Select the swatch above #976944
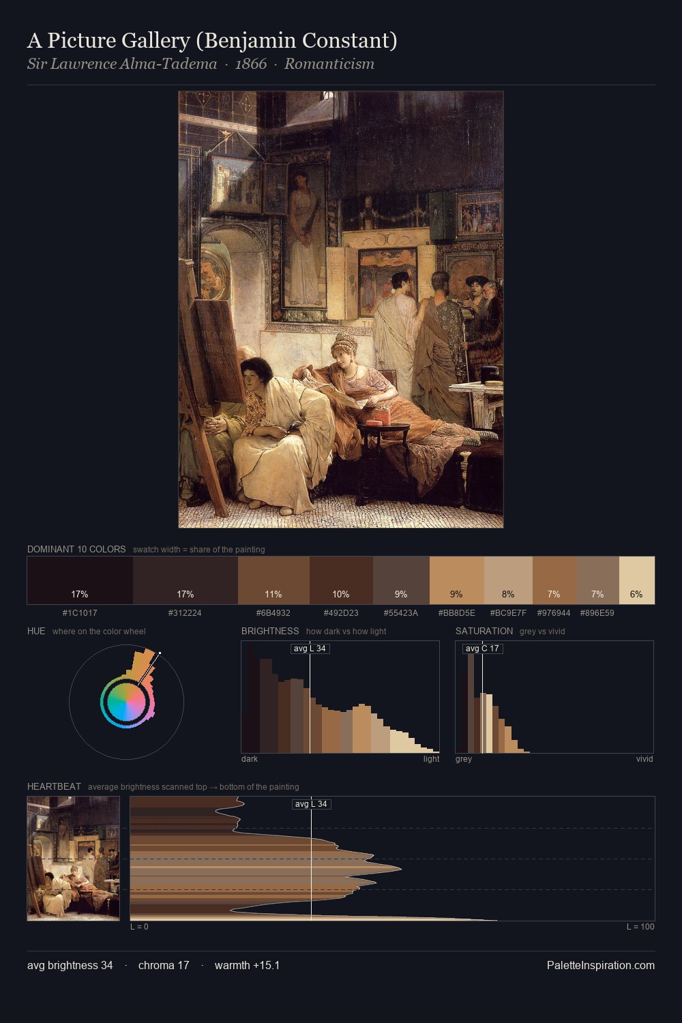This screenshot has width=682, height=1023. coord(554,580)
